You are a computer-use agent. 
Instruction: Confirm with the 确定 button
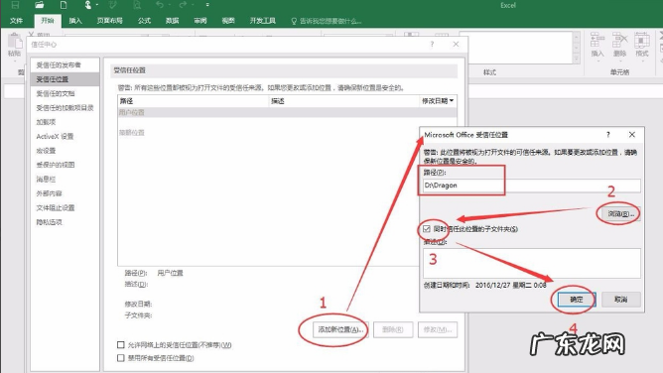577,300
